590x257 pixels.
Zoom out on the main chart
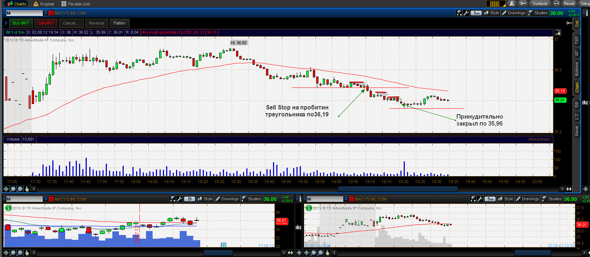[x=20, y=189]
